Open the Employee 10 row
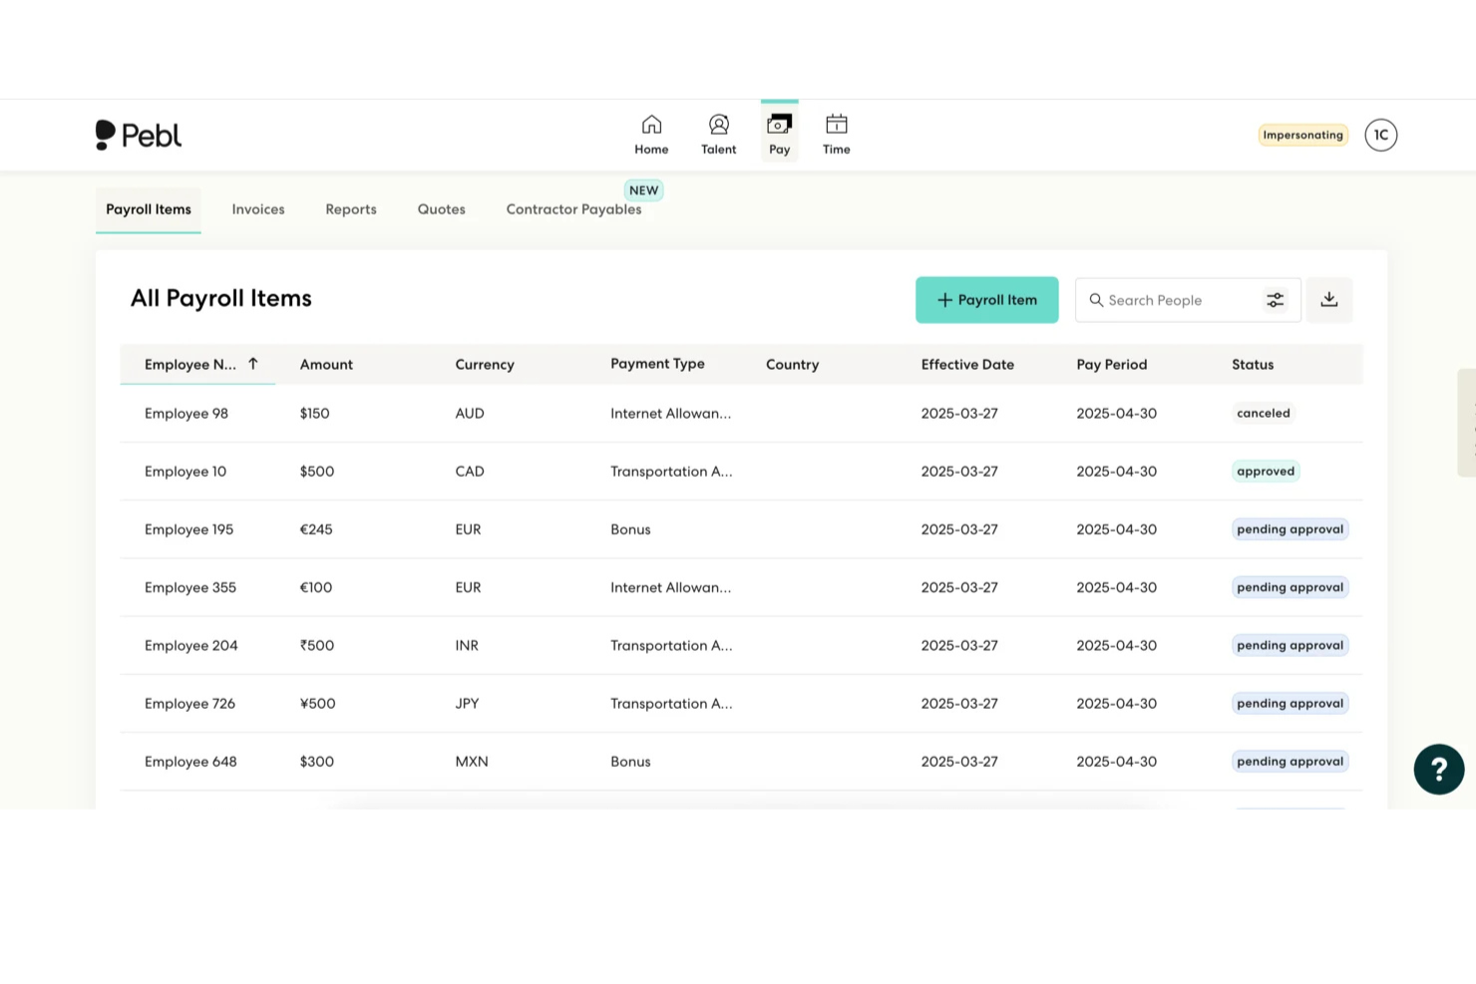 pos(741,471)
